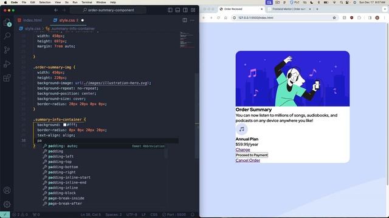Open the Run menu
This screenshot has width=389, height=218.
(75, 2)
